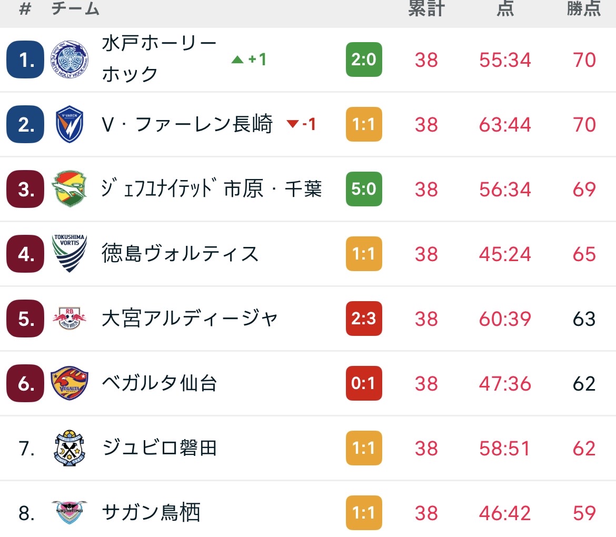616x537 pixels.
Task: Tap the V-Varen Nagasaki shield logo
Action: 69,124
